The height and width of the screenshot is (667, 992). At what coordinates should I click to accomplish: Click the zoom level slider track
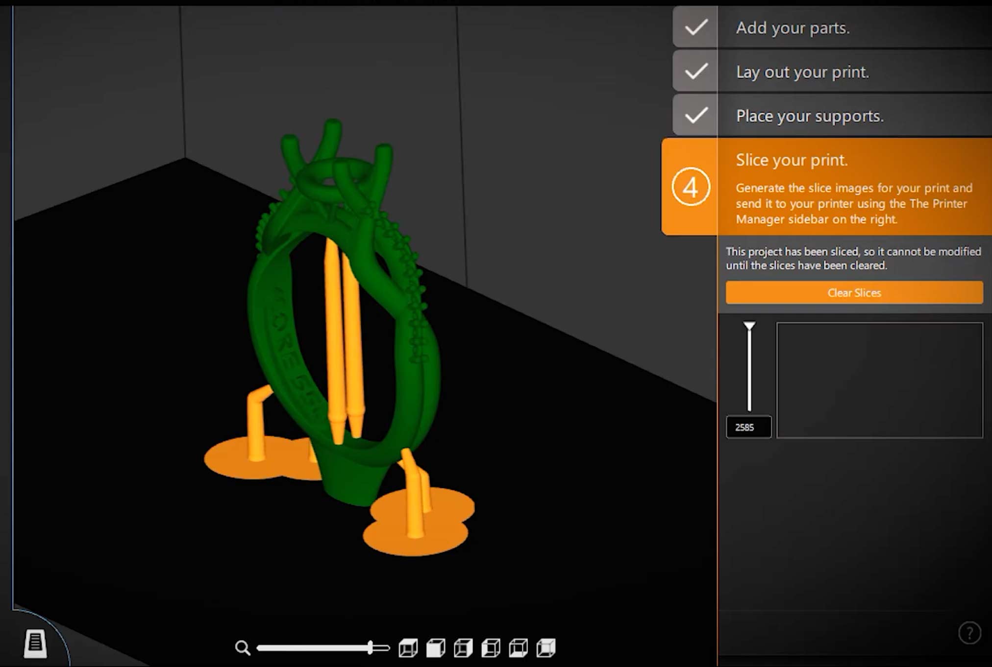pos(314,648)
